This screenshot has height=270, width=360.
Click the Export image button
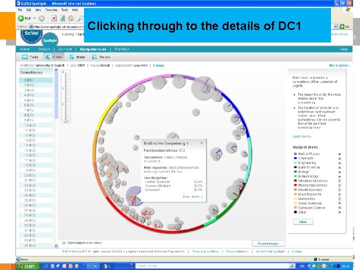[268, 243]
